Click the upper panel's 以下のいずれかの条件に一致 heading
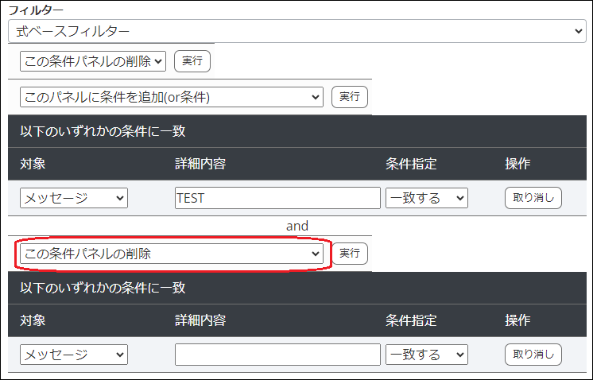The height and width of the screenshot is (380, 593). tap(103, 131)
